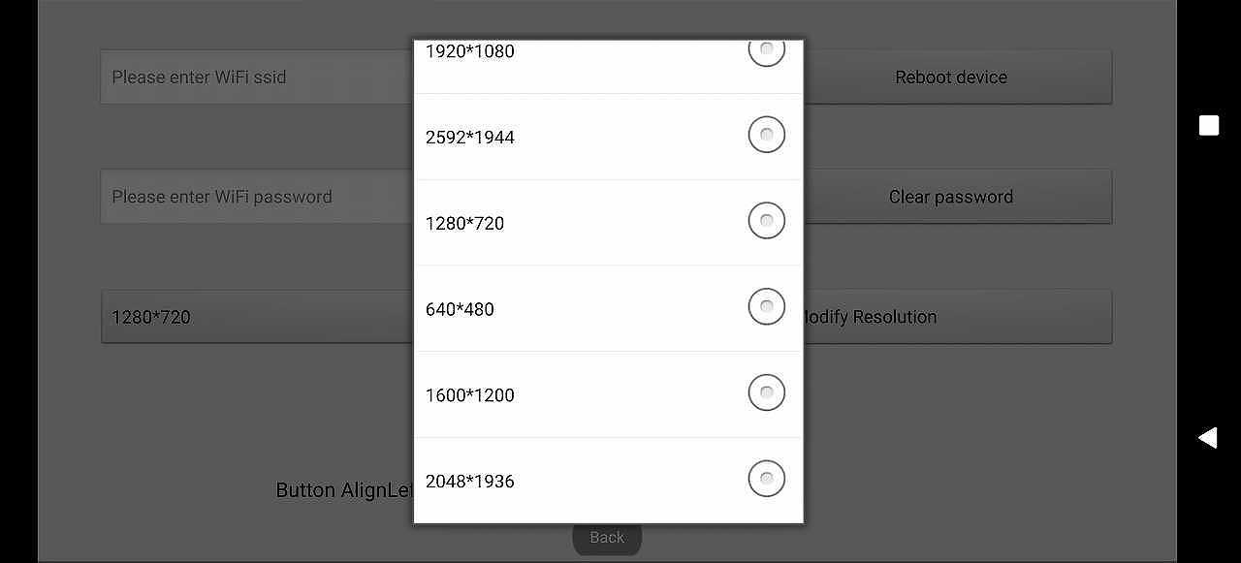Tap the Android recent apps square

1208,126
